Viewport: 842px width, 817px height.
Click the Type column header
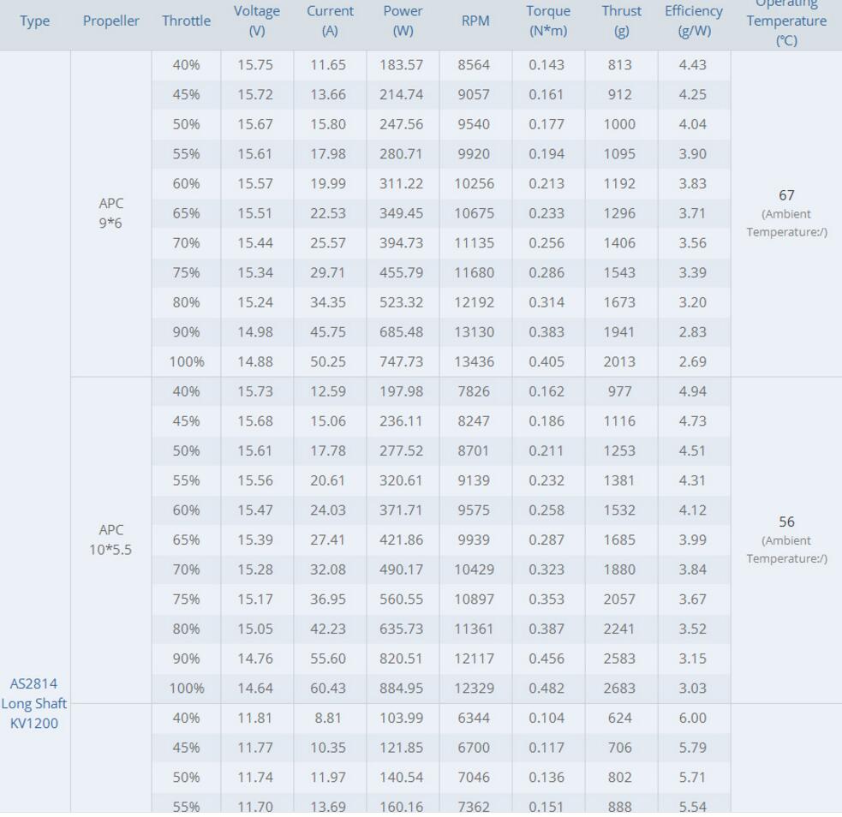(35, 21)
